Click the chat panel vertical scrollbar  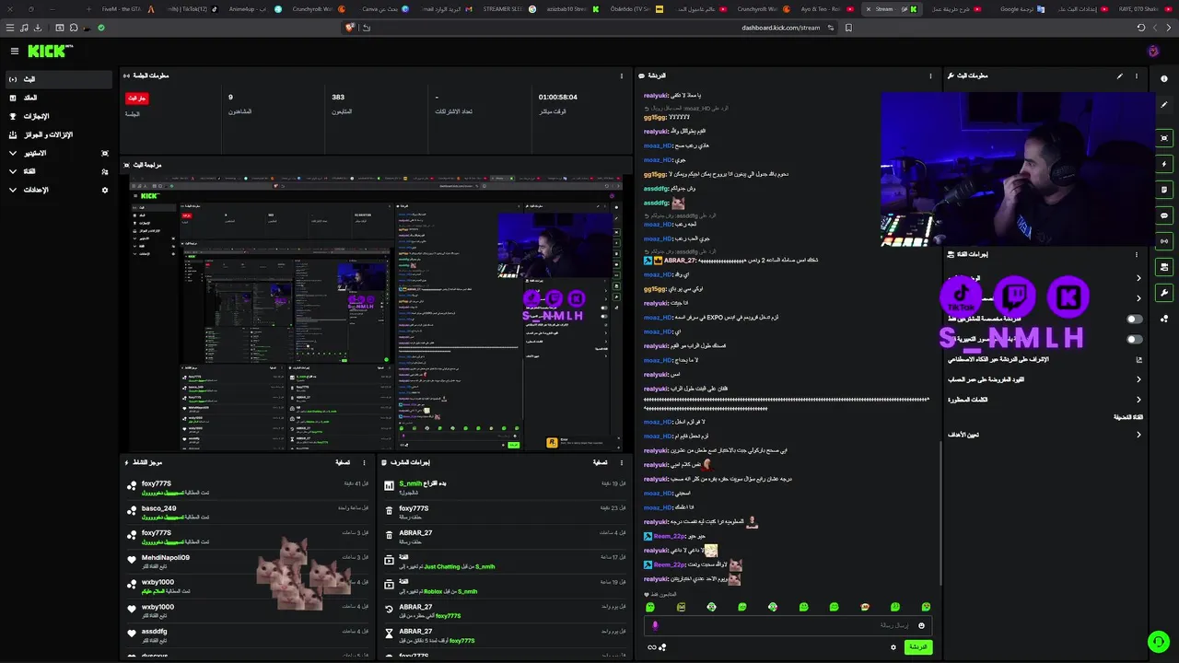tap(940, 511)
